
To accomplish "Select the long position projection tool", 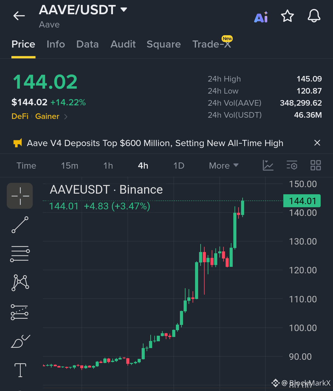I will pyautogui.click(x=20, y=312).
